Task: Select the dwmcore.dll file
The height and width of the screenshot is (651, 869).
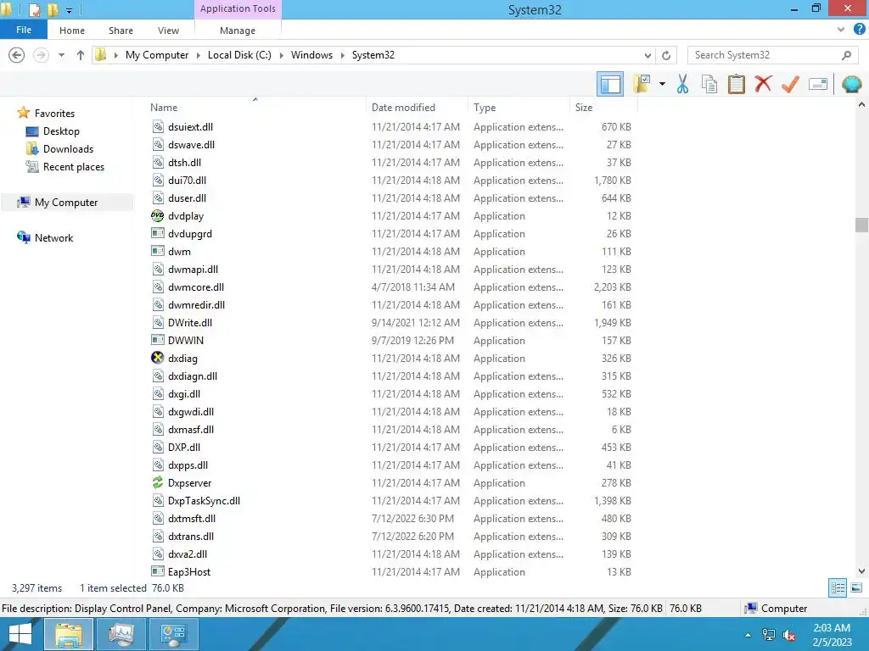Action: click(196, 287)
